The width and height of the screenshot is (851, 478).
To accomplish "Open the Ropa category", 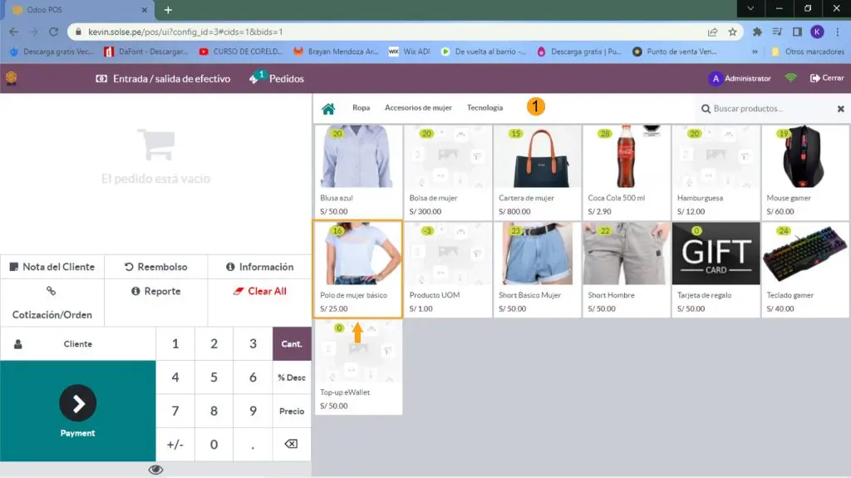I will tap(361, 108).
